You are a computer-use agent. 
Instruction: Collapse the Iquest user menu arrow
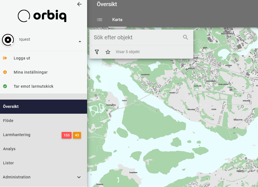(80, 41)
